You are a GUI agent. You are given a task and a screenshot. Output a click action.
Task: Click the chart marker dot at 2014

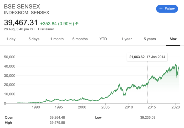click(x=147, y=84)
